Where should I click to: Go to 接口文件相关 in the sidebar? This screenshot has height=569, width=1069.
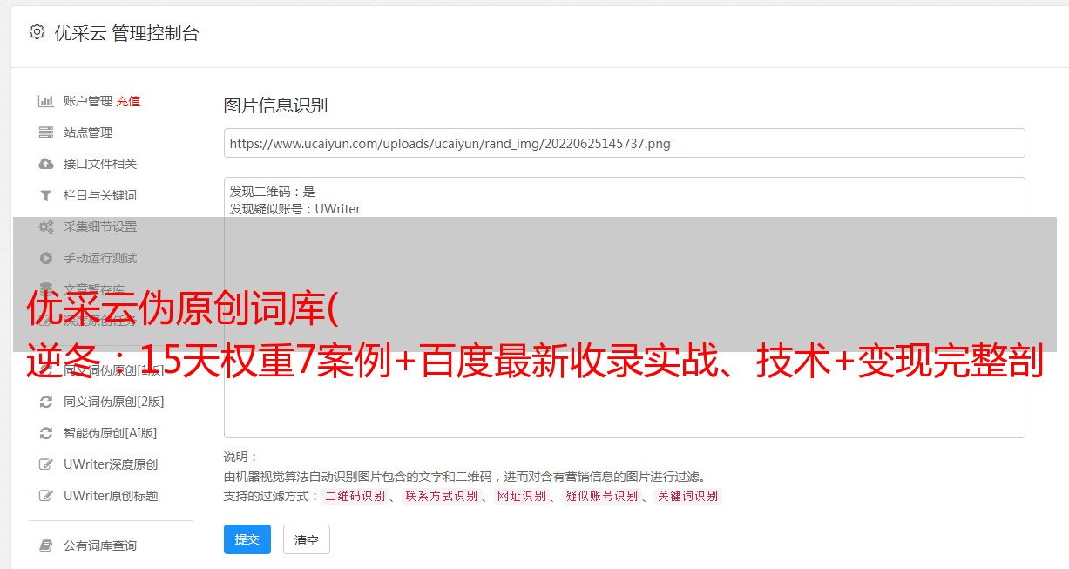click(100, 164)
